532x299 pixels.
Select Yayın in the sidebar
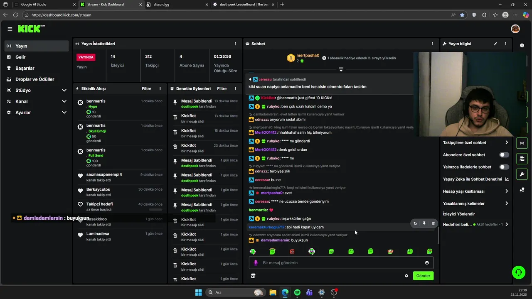(x=37, y=46)
